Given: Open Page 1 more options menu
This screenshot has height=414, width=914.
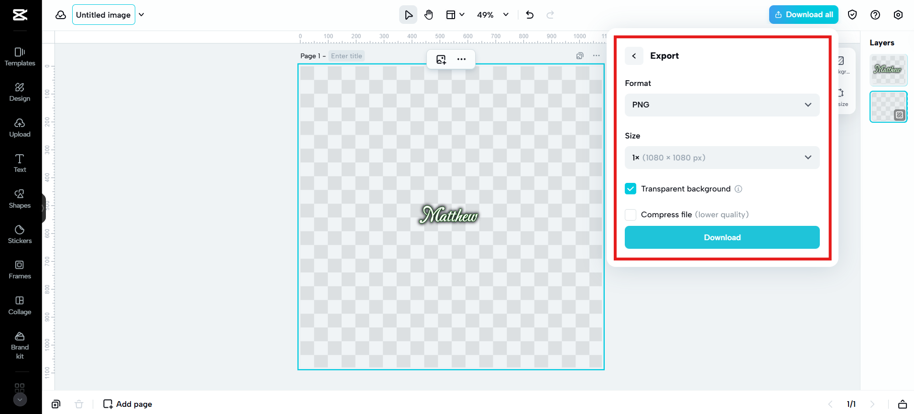Looking at the screenshot, I should pyautogui.click(x=597, y=56).
